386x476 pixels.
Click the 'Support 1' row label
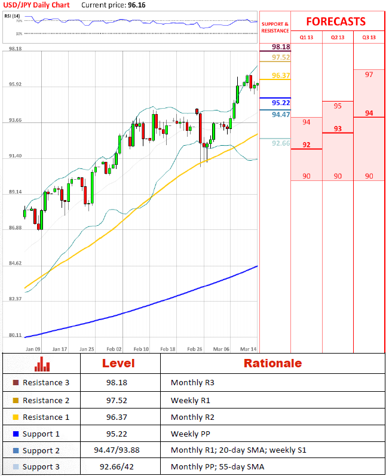[41, 434]
